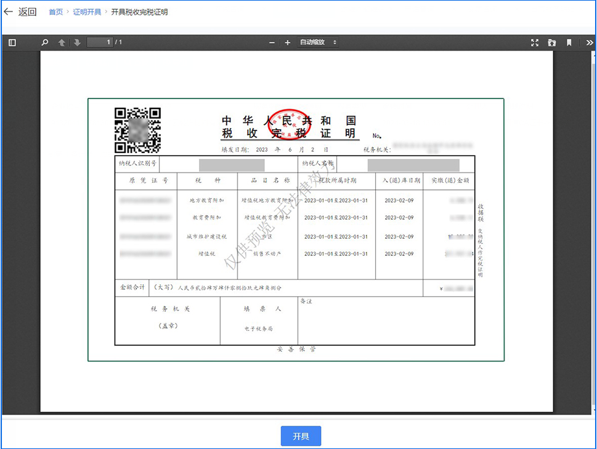Click the back arrow icon
Screen dimensions: 597x449
point(8,12)
